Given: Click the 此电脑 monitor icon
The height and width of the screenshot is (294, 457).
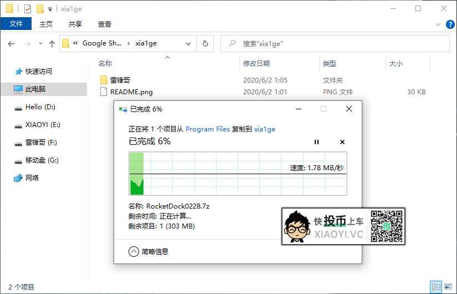Looking at the screenshot, I should point(18,89).
